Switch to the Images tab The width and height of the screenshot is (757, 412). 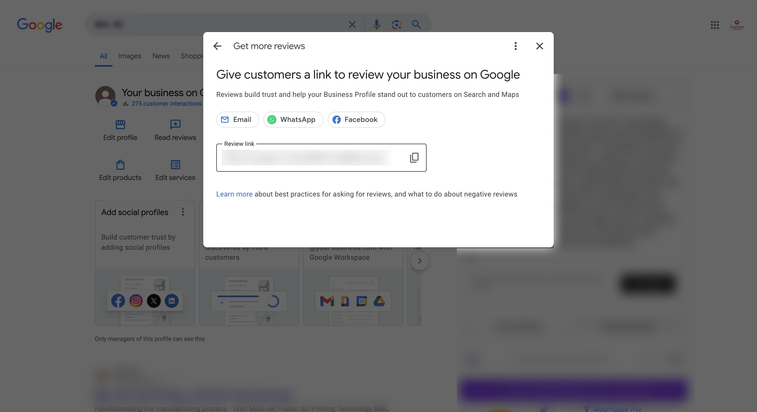pos(130,56)
